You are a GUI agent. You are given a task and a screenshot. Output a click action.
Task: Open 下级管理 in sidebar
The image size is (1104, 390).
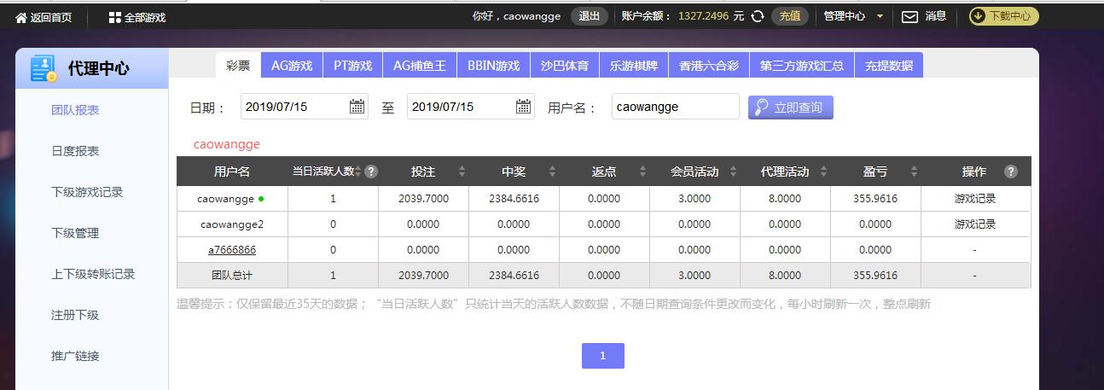tap(75, 233)
